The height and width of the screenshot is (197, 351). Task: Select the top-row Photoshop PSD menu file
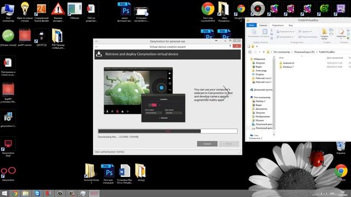124,12
